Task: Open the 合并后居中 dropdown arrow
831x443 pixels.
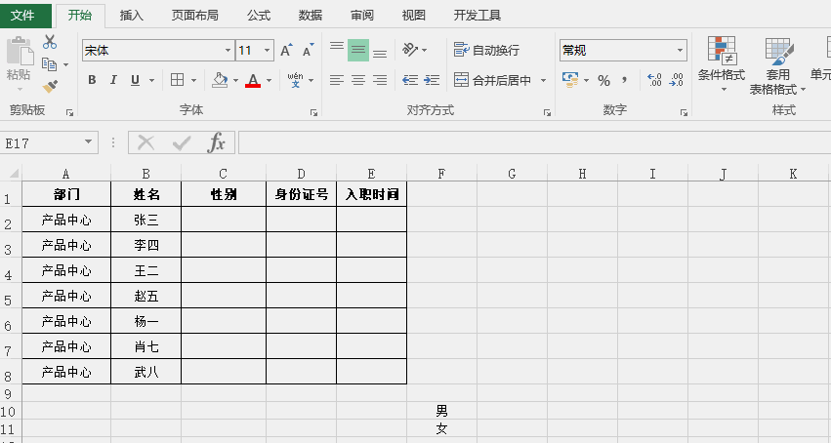Action: click(x=543, y=80)
